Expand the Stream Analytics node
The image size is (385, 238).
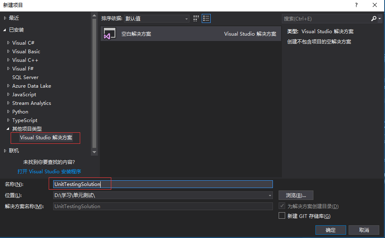tap(8, 103)
